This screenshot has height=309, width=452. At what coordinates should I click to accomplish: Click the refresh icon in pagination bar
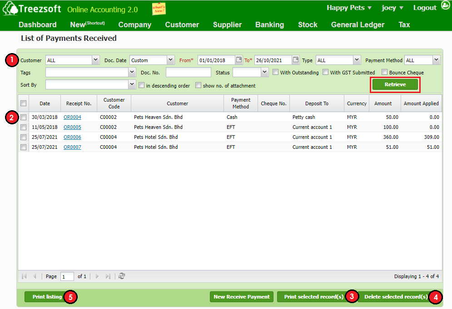pos(121,276)
